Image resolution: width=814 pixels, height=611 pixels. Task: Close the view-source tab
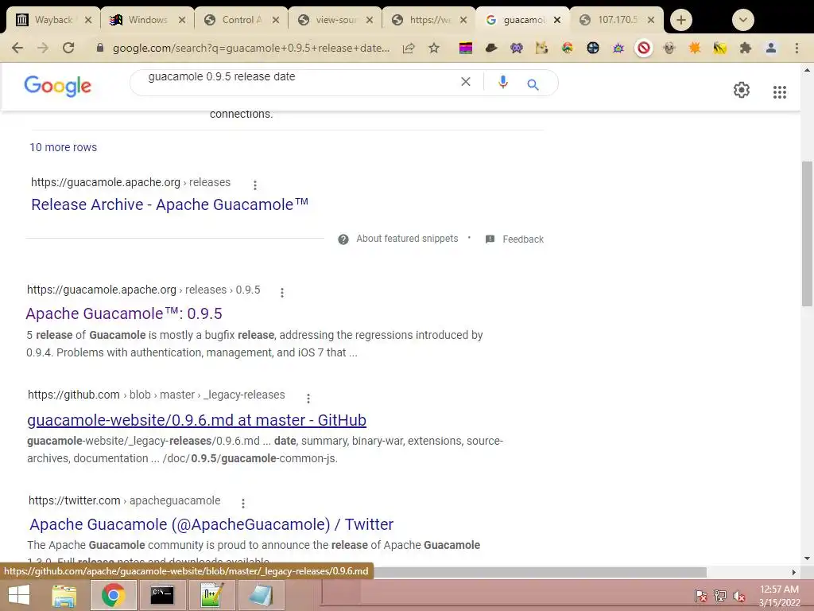pyautogui.click(x=370, y=20)
